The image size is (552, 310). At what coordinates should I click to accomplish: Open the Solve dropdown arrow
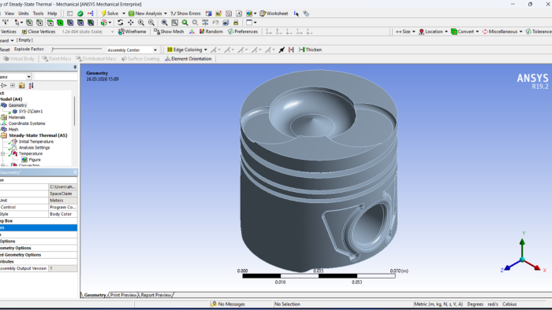point(124,13)
